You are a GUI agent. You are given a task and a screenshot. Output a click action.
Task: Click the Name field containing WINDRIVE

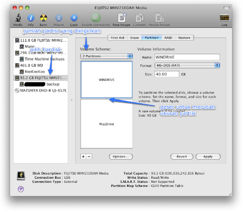tap(187, 57)
